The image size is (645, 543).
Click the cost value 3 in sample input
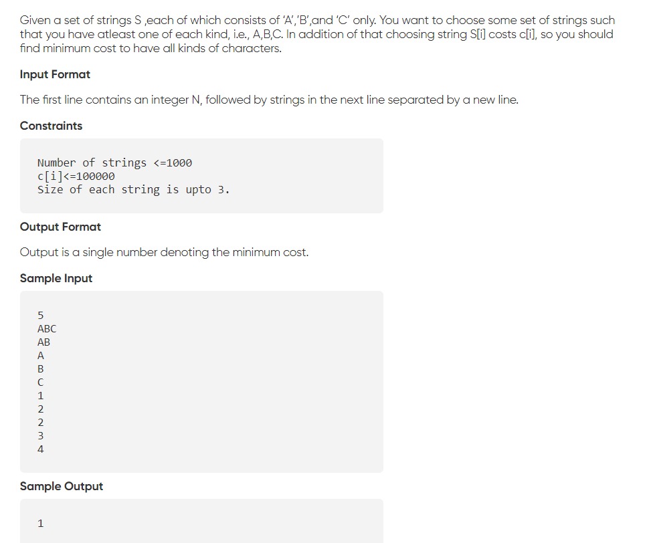pyautogui.click(x=41, y=435)
